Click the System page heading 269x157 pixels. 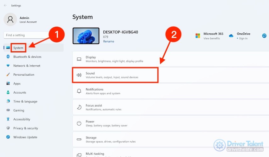point(83,17)
